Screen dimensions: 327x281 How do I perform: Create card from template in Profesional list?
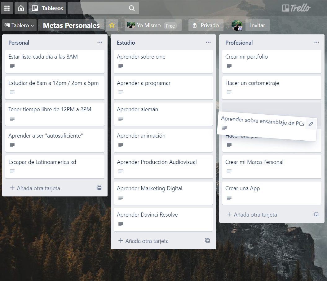click(x=316, y=214)
